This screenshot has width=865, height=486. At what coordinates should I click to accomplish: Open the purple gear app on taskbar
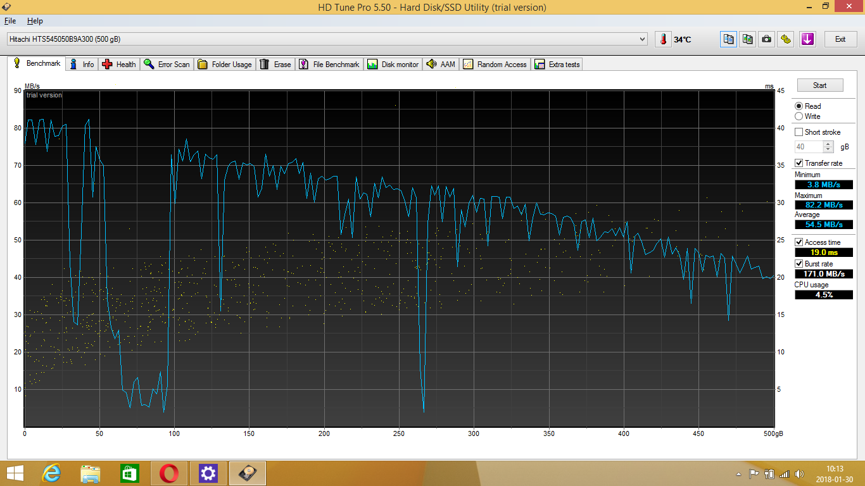208,473
